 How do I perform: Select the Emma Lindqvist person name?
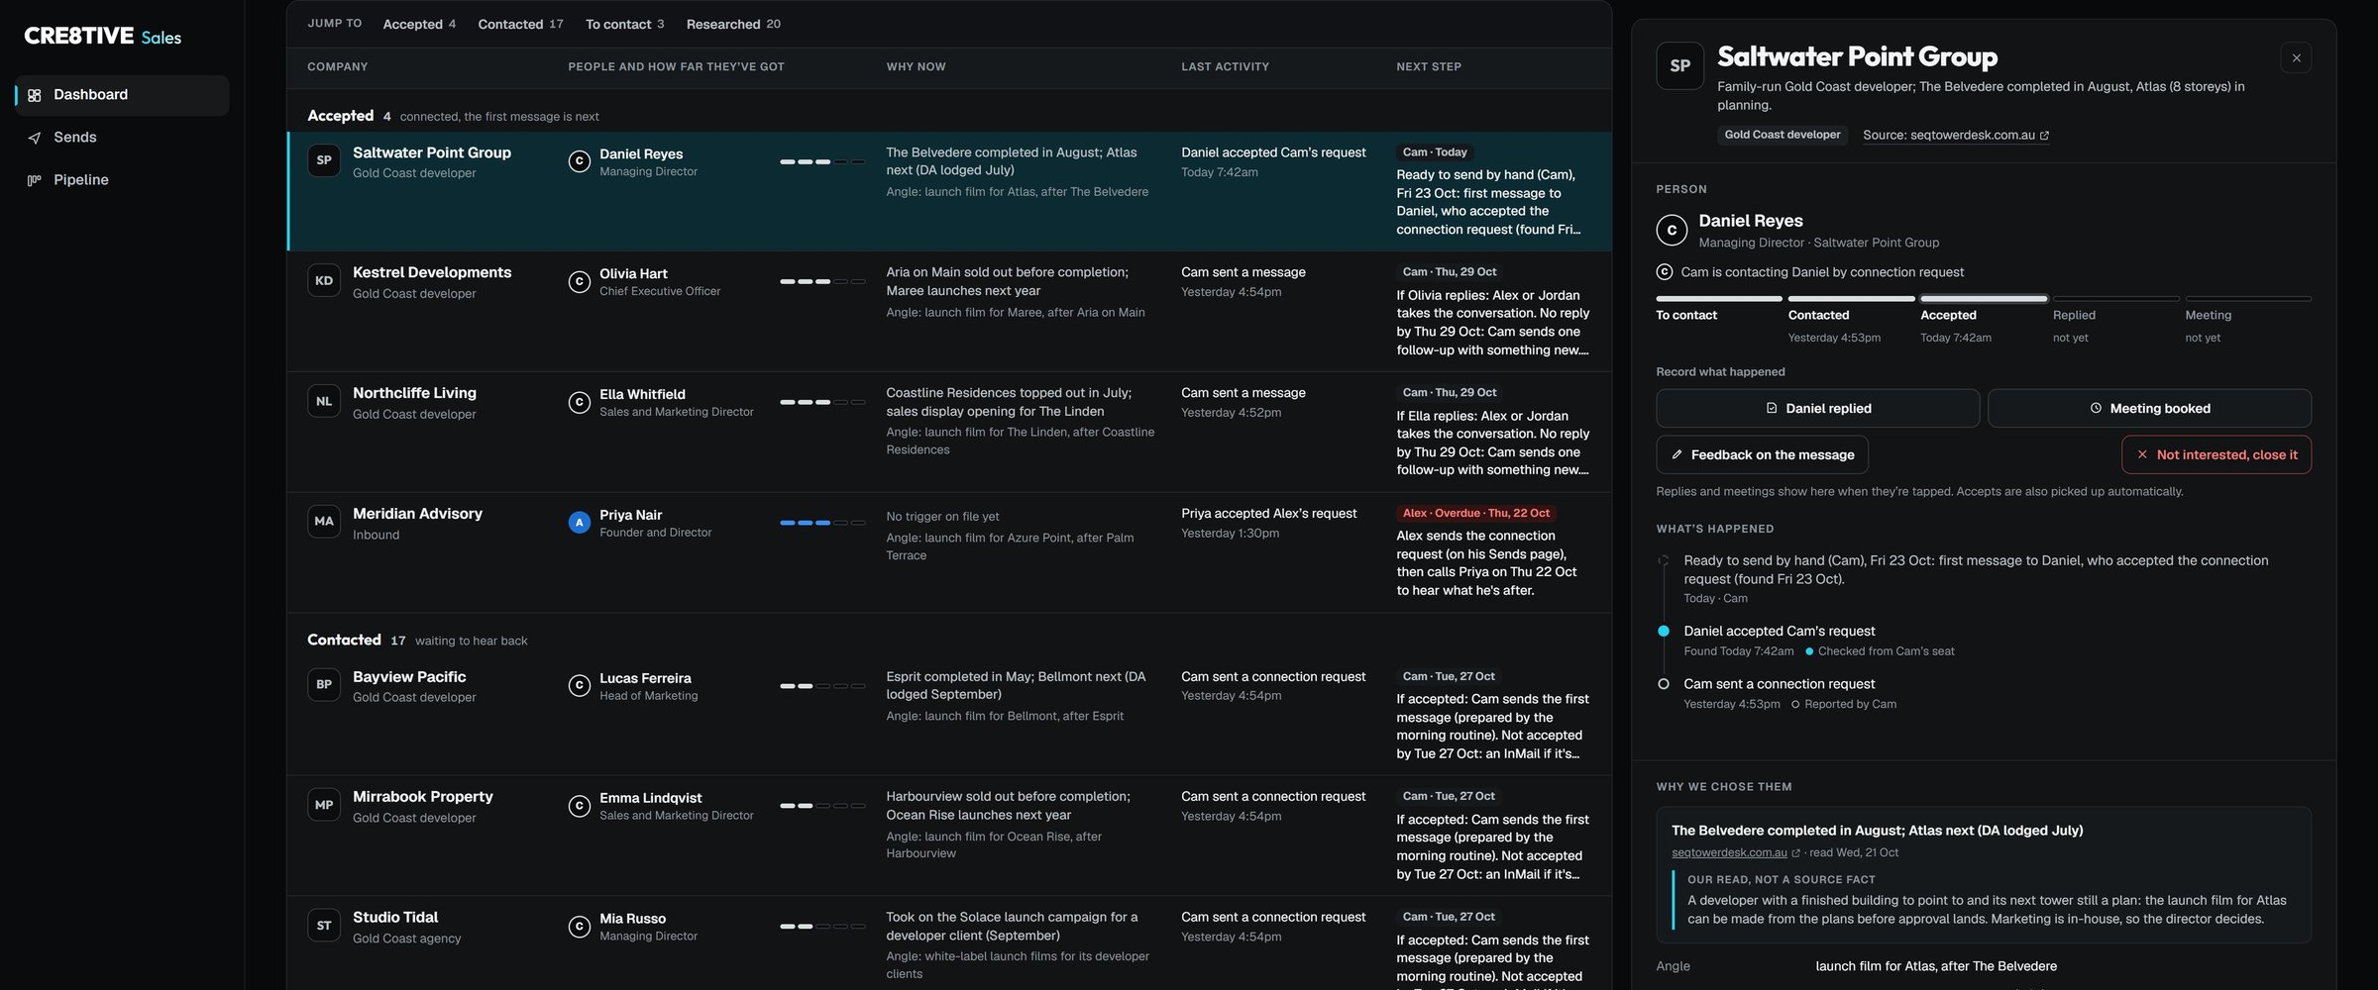(650, 799)
